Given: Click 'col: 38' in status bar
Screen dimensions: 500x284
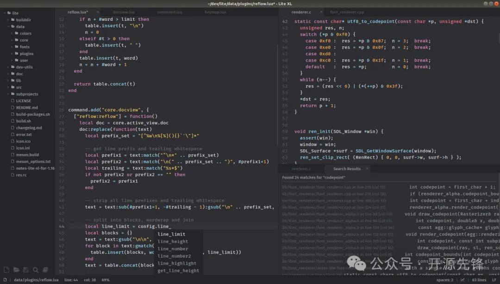Looking at the screenshot, I should coord(90,280).
